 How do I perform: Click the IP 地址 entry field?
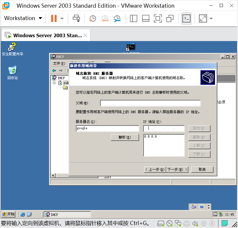point(164,128)
